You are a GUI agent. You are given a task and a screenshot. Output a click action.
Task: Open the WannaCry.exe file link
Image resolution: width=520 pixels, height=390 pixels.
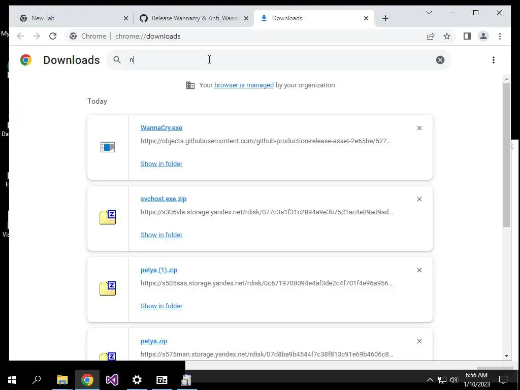click(x=161, y=127)
